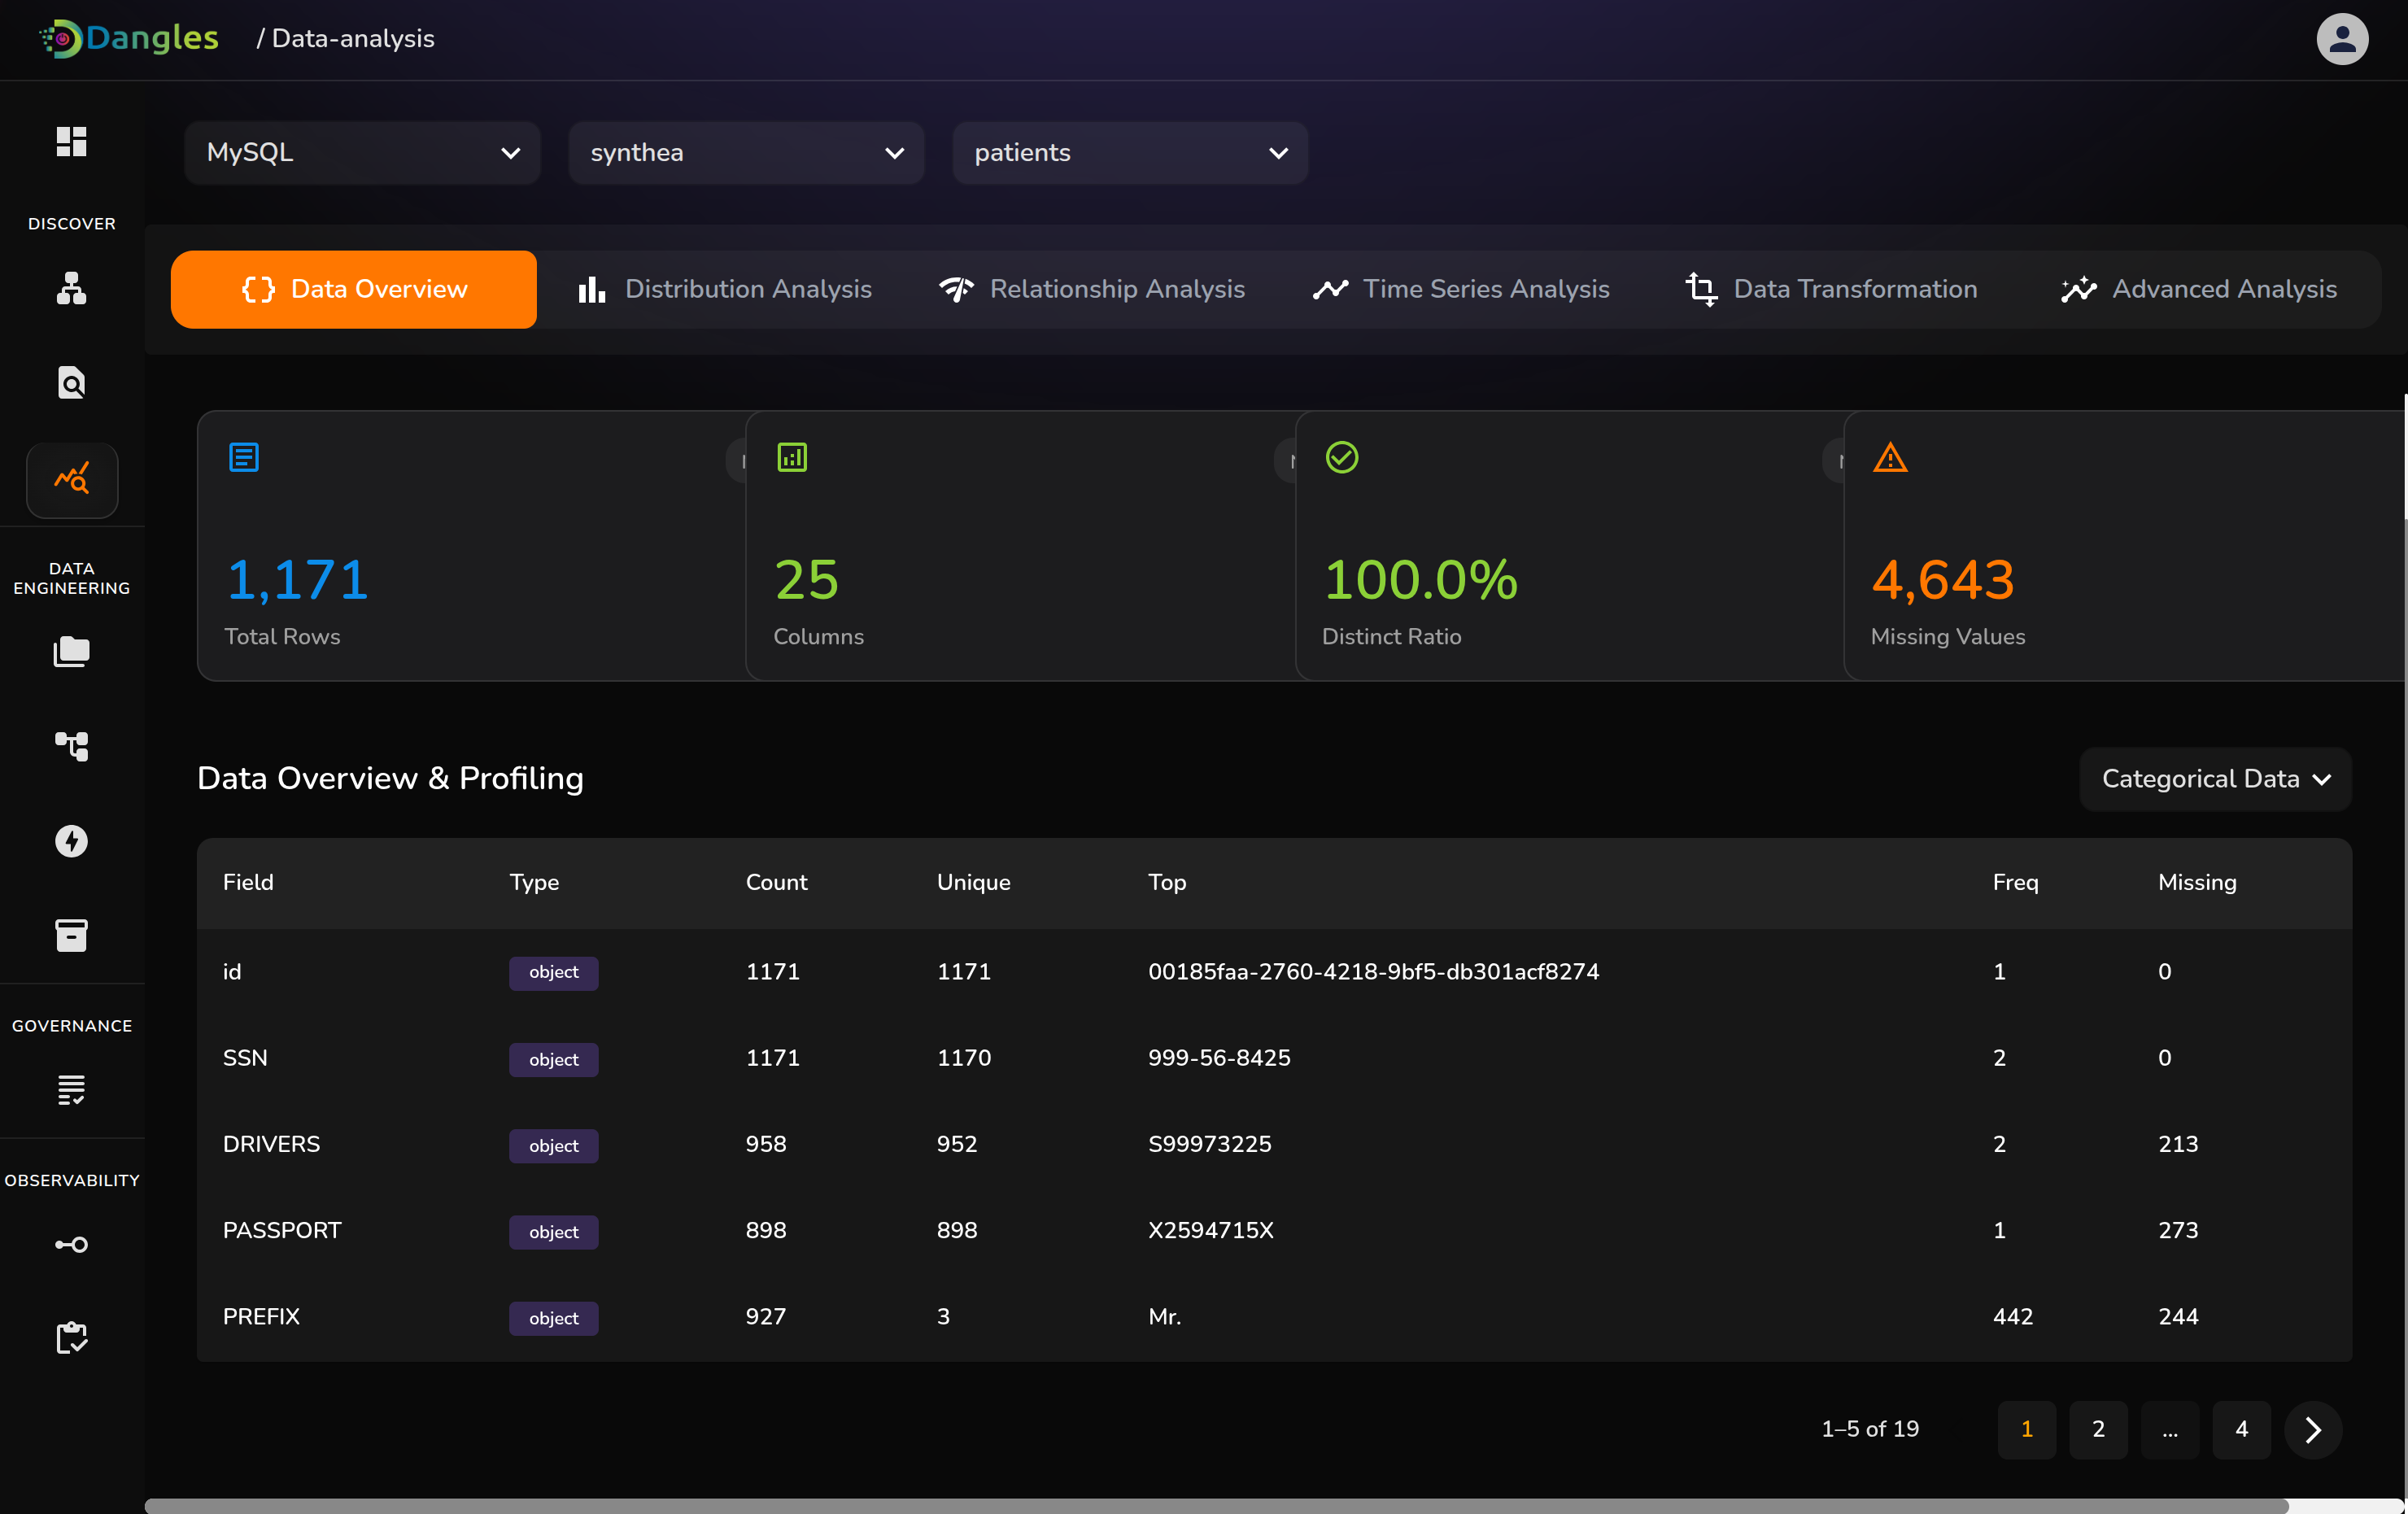Open the archive box icon in the sidebar
This screenshot has height=1514, width=2408.
[x=71, y=936]
